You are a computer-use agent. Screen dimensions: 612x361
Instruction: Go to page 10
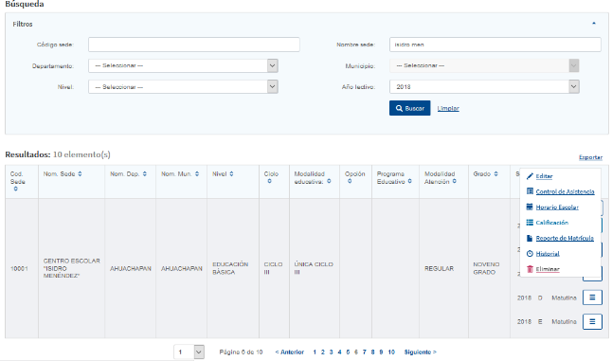click(x=391, y=352)
